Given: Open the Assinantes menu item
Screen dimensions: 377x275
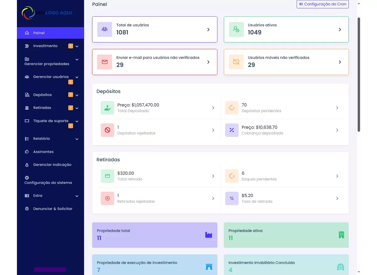Looking at the screenshot, I should tap(43, 152).
